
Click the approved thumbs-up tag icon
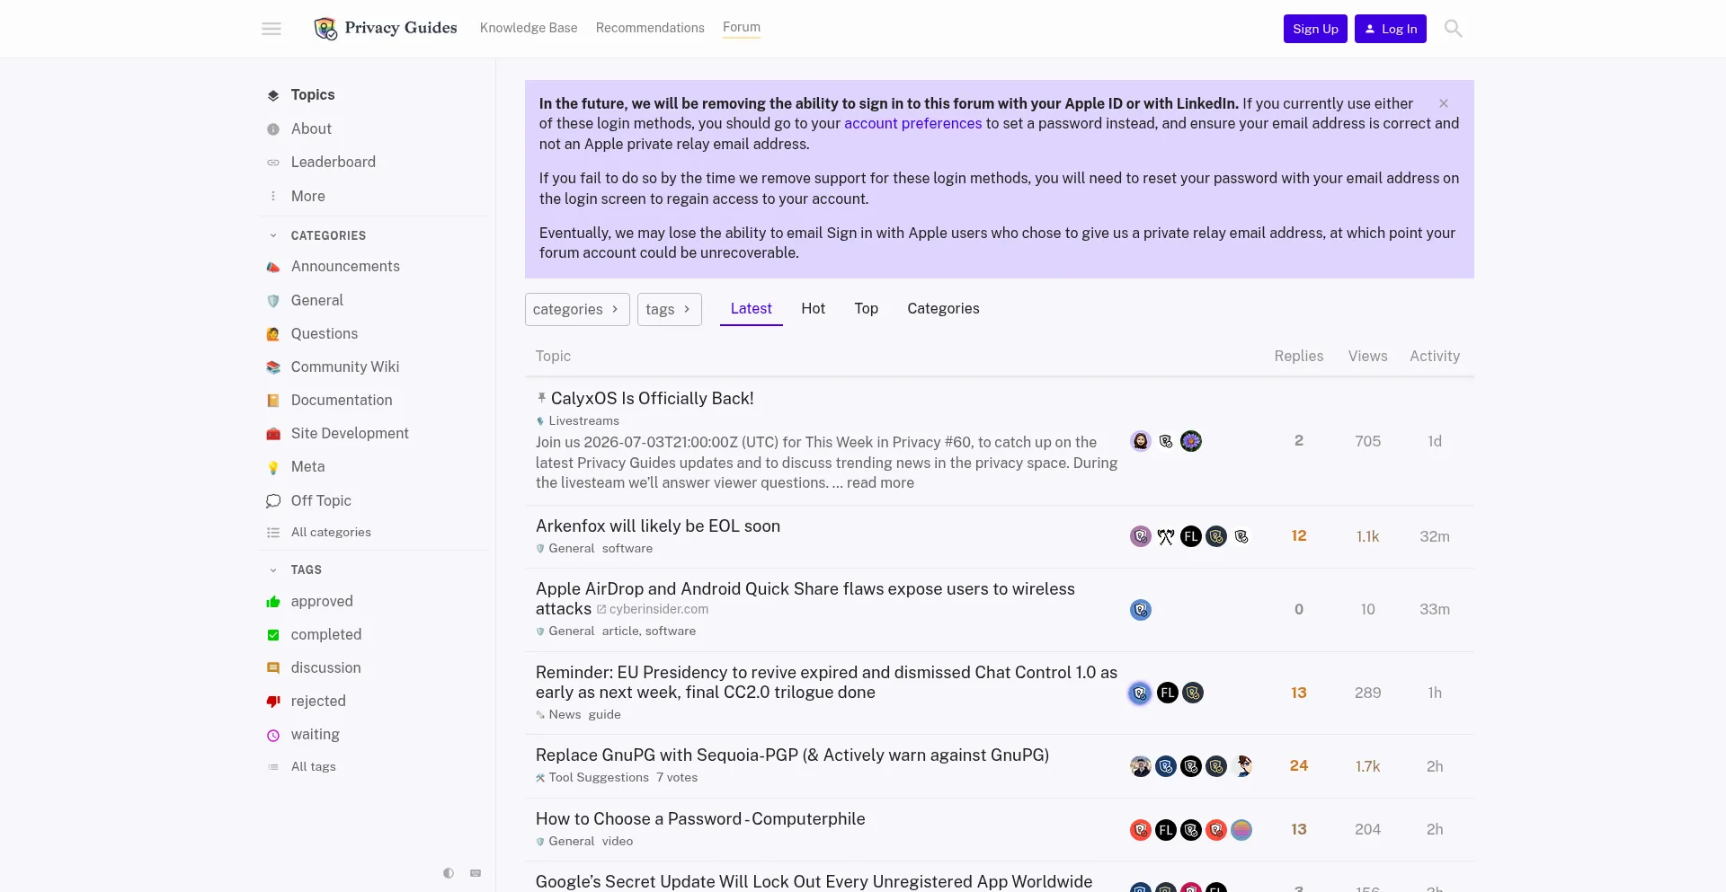[x=273, y=602]
